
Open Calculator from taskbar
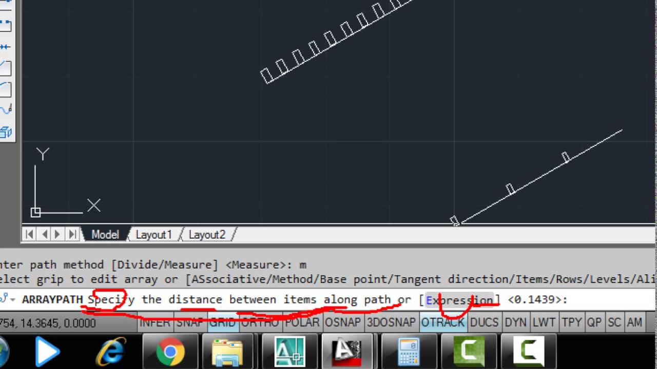[409, 352]
